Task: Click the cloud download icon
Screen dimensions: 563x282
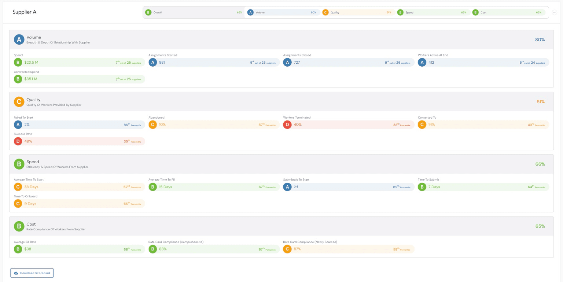Action: 16,273
